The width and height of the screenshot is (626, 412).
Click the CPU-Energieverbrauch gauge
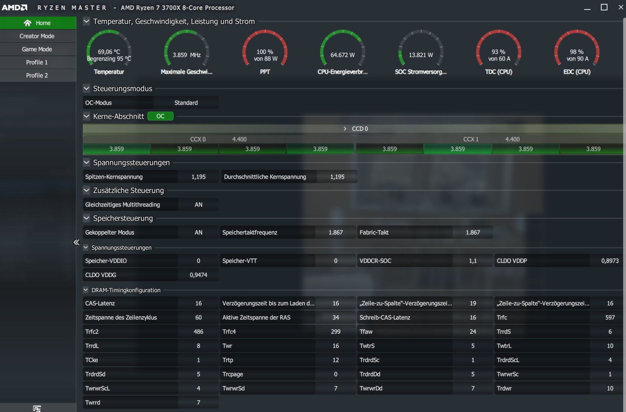[x=342, y=52]
